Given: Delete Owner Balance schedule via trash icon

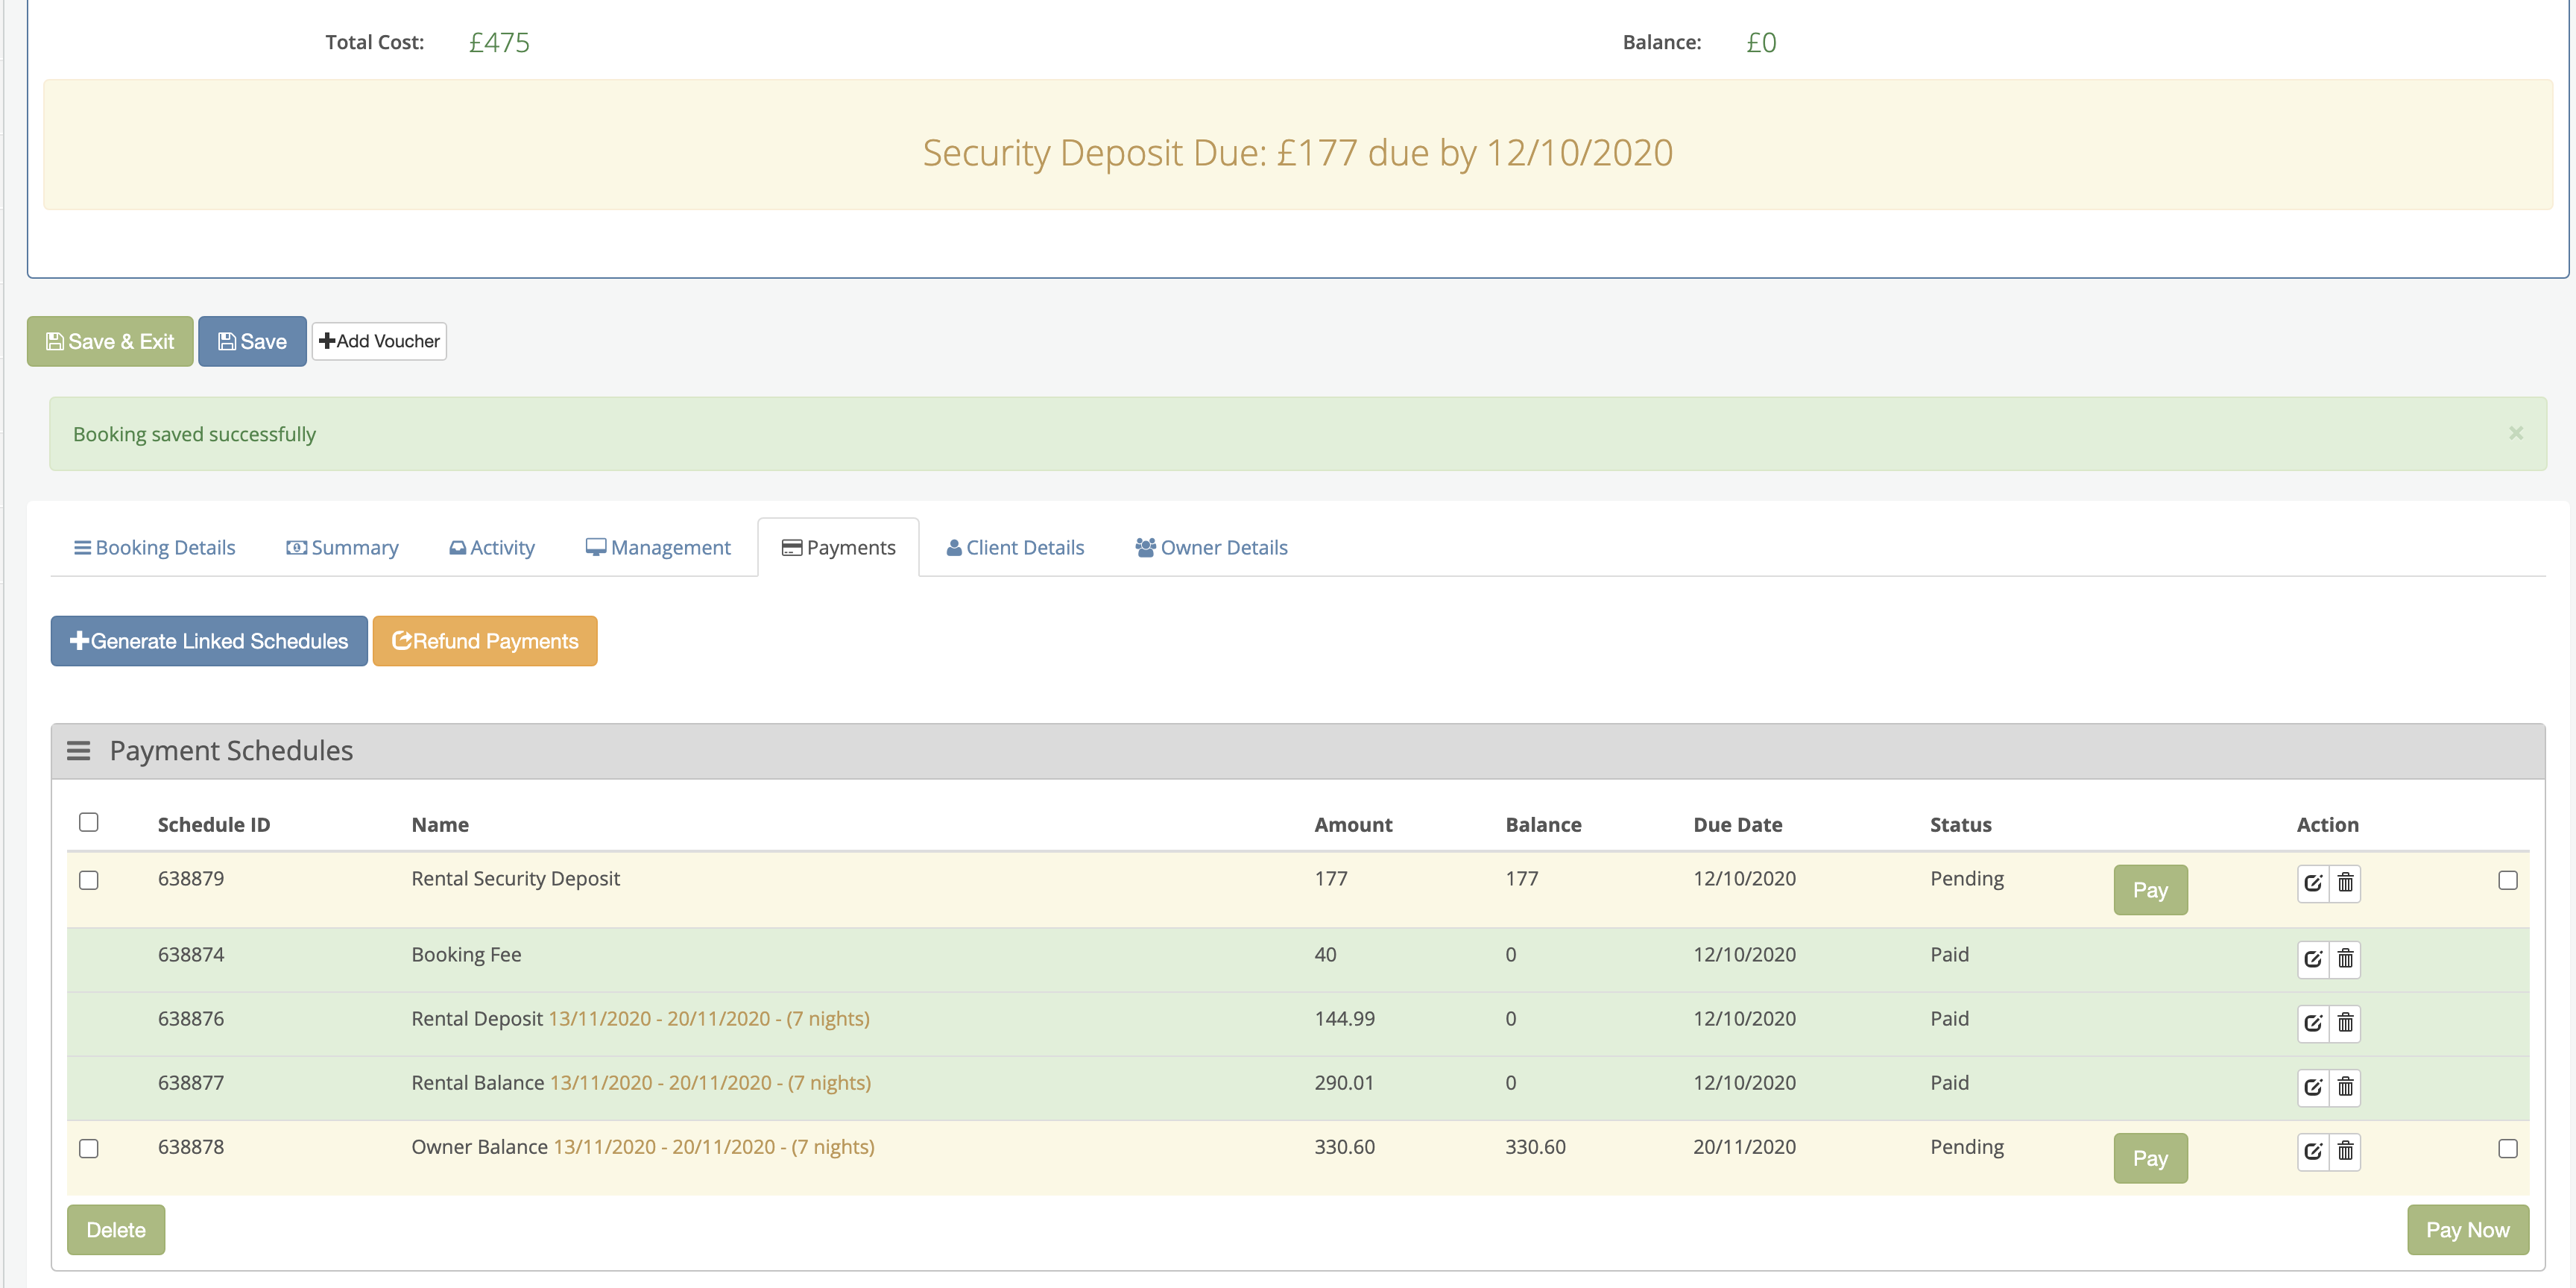Looking at the screenshot, I should coord(2345,1151).
